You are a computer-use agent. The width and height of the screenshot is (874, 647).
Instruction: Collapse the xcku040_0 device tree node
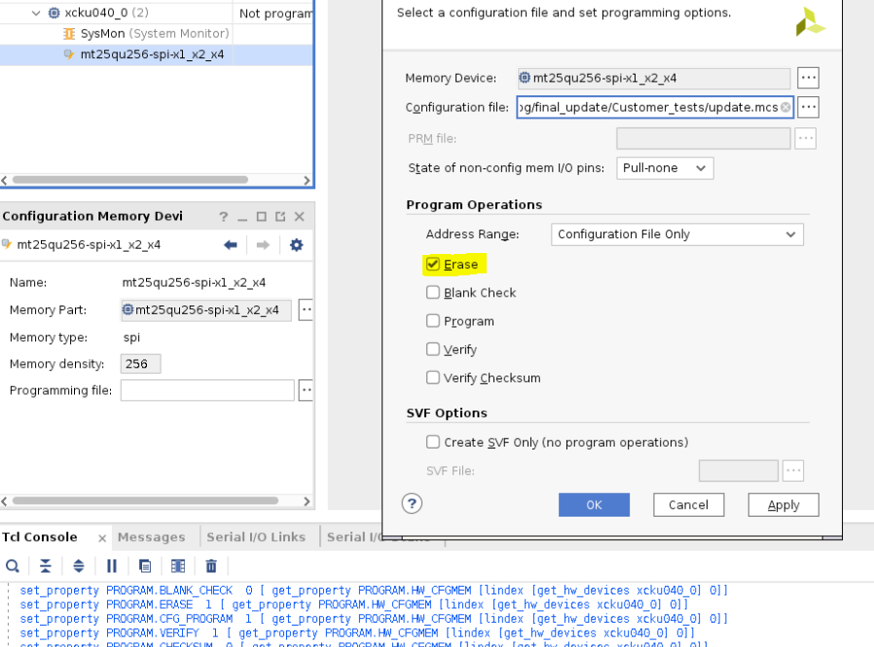pos(36,14)
